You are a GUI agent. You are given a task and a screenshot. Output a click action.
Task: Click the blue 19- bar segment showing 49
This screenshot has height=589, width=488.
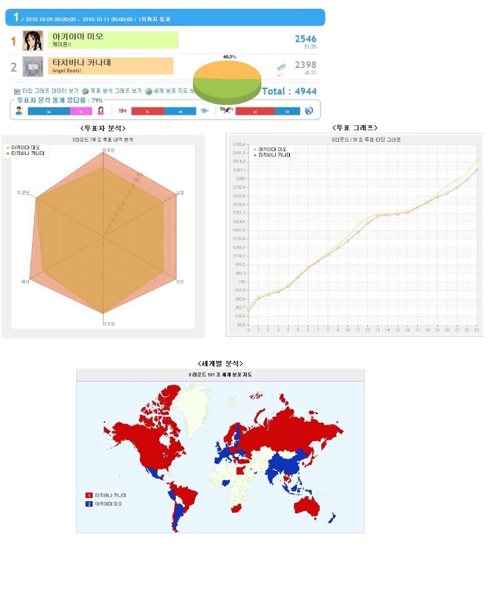coord(180,111)
